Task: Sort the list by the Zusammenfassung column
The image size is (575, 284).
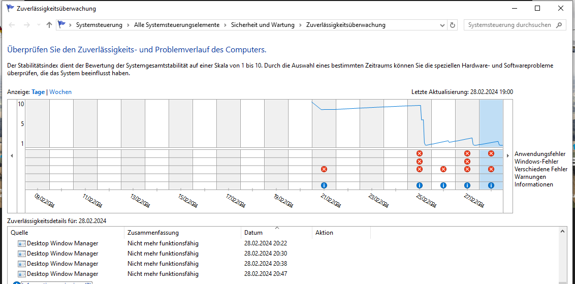Action: tap(183, 233)
